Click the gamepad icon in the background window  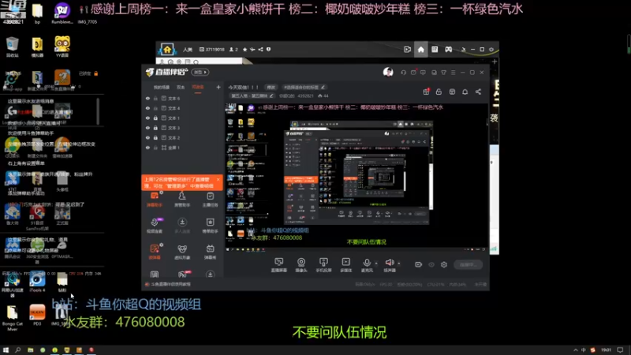(448, 50)
